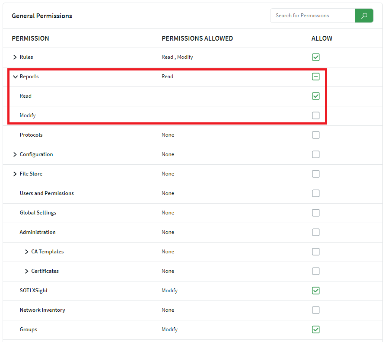Click the Network Inventory label
Screen dimensions: 385x342
(42, 310)
